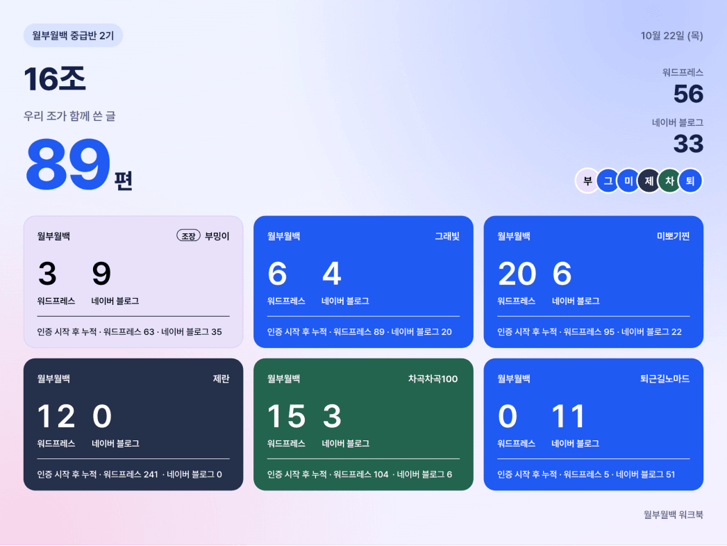
Task: Click the dark navy 제 avatar circle
Action: (649, 181)
